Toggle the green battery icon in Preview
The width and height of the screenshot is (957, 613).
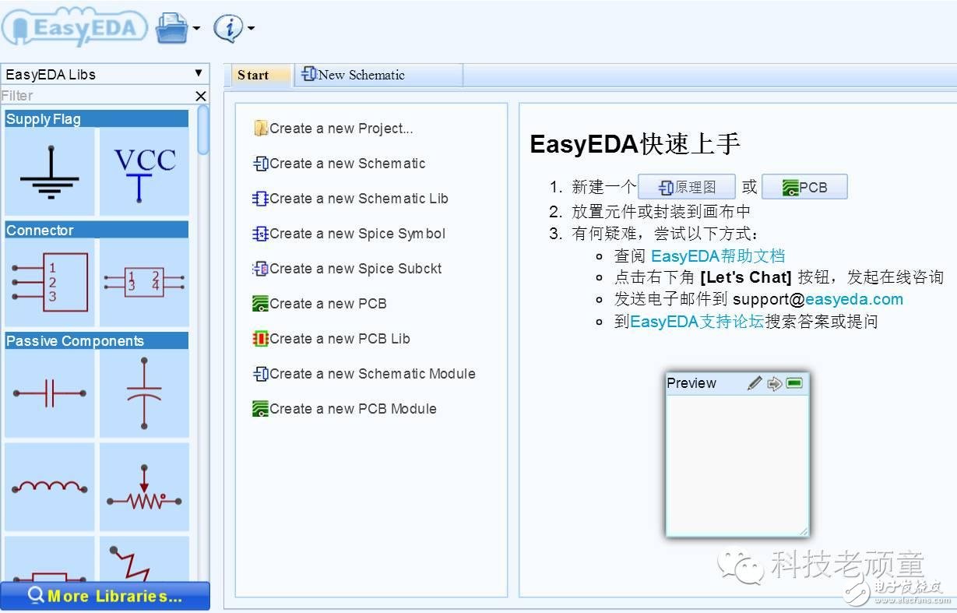[x=794, y=383]
